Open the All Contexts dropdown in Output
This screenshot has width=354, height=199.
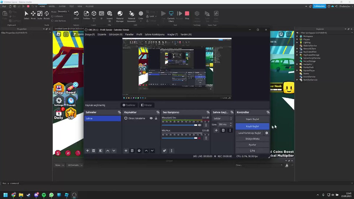(x=75, y=165)
